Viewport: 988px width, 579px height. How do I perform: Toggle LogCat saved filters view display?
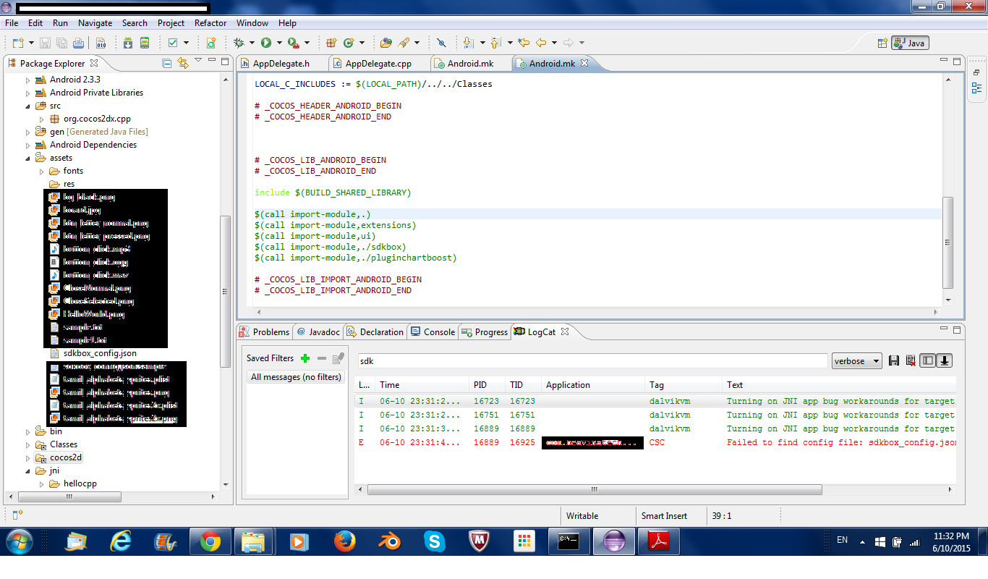click(927, 360)
